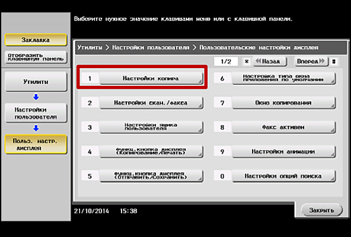Click the asterisk key icon beside Назад
The image size is (351, 237).
point(247,62)
